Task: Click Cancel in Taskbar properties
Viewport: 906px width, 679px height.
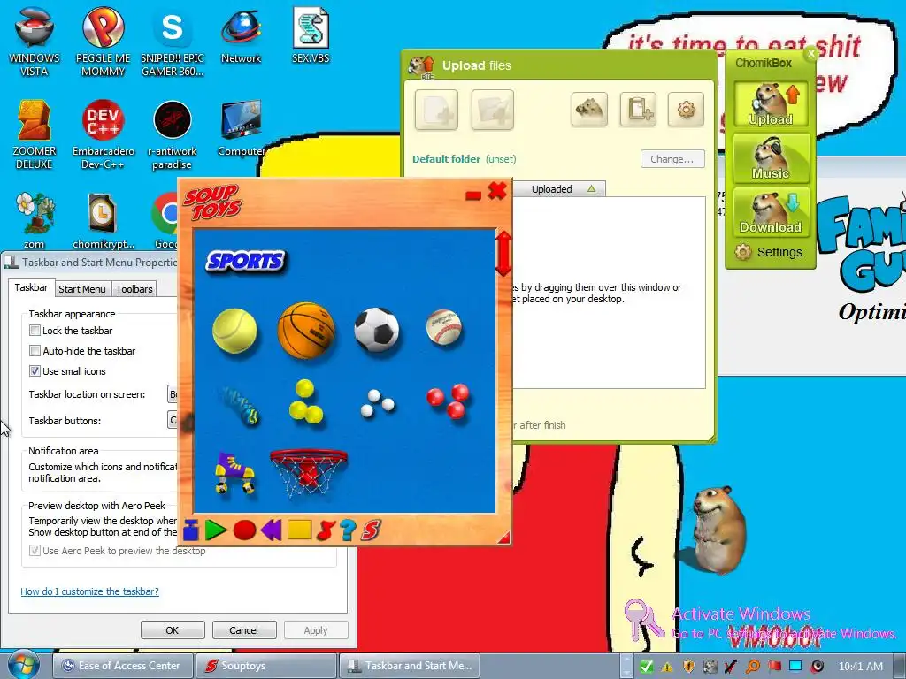Action: [244, 629]
